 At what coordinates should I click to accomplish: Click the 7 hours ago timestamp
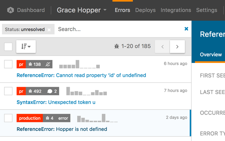[176, 90]
